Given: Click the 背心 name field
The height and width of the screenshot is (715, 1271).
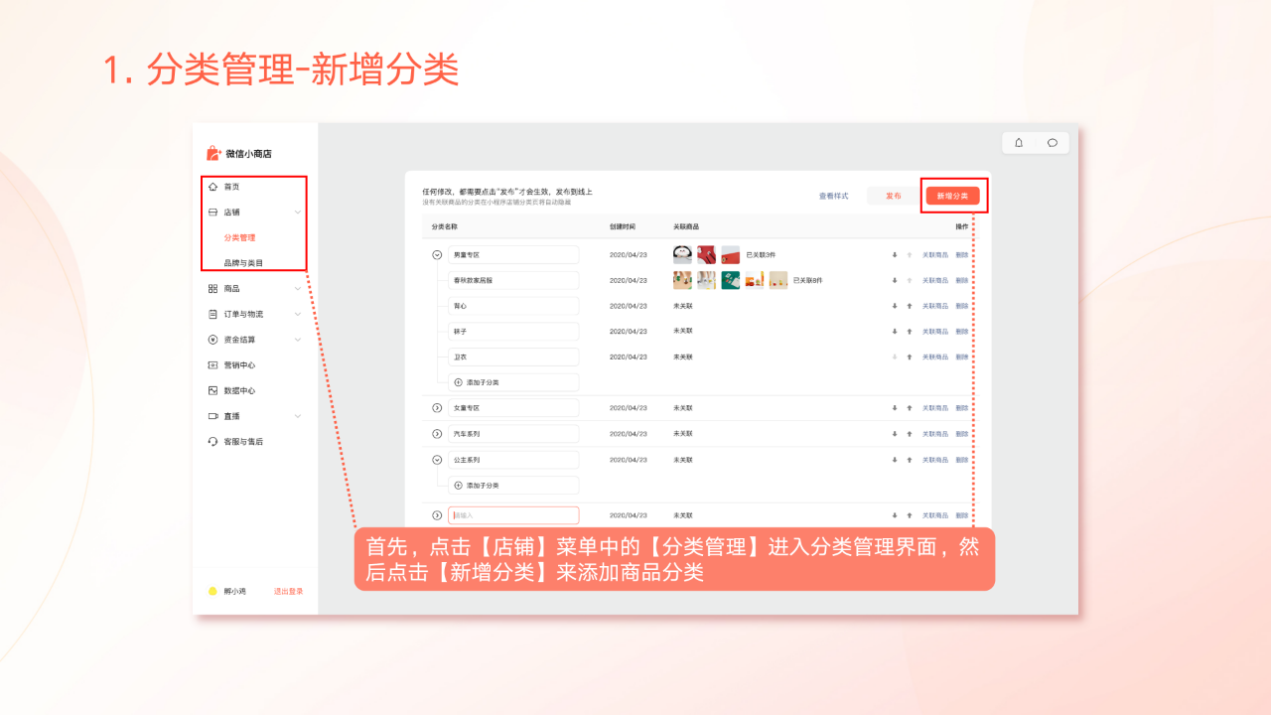Looking at the screenshot, I should pyautogui.click(x=513, y=306).
